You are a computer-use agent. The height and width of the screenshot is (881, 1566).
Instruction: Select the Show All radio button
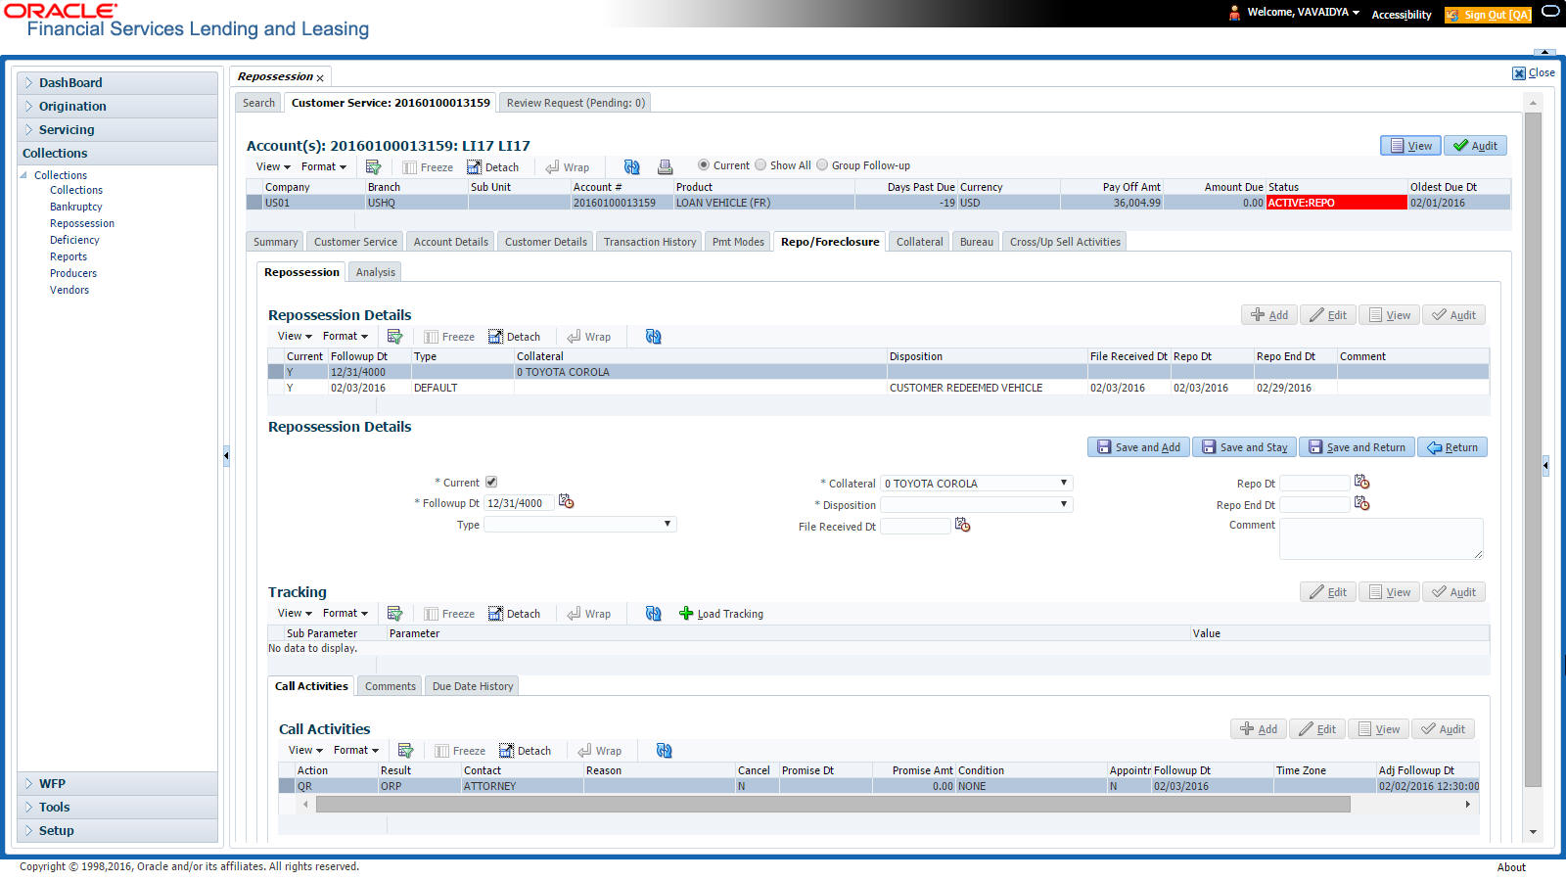click(x=760, y=165)
